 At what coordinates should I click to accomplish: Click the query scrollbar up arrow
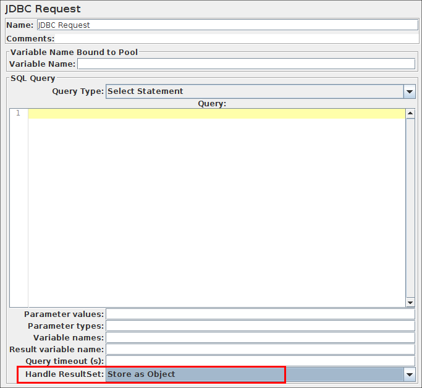tap(410, 114)
